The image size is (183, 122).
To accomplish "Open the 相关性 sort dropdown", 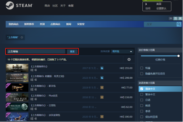I will click(122, 51).
